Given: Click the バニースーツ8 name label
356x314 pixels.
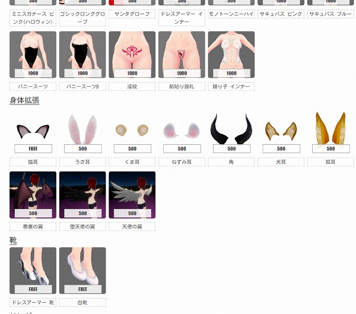Looking at the screenshot, I should (82, 87).
